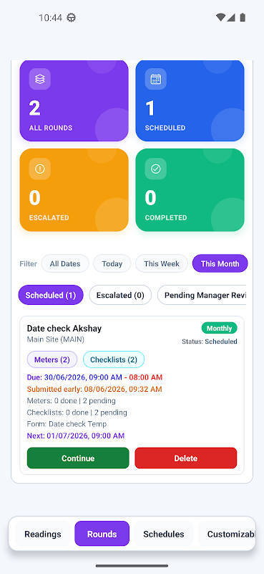The image size is (264, 574).
Task: Select the Today filter chip
Action: coord(112,263)
